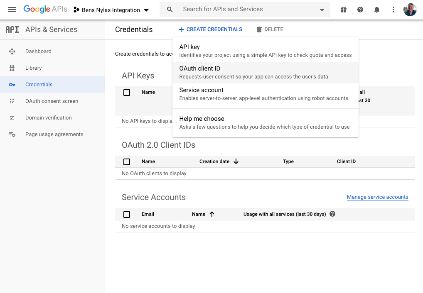Viewport: 423px width, 293px height.
Task: Click the API logo in sidebar header
Action: point(12,29)
